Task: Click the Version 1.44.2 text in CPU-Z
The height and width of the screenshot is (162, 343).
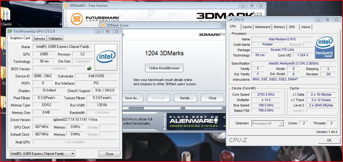Action: tap(327, 132)
